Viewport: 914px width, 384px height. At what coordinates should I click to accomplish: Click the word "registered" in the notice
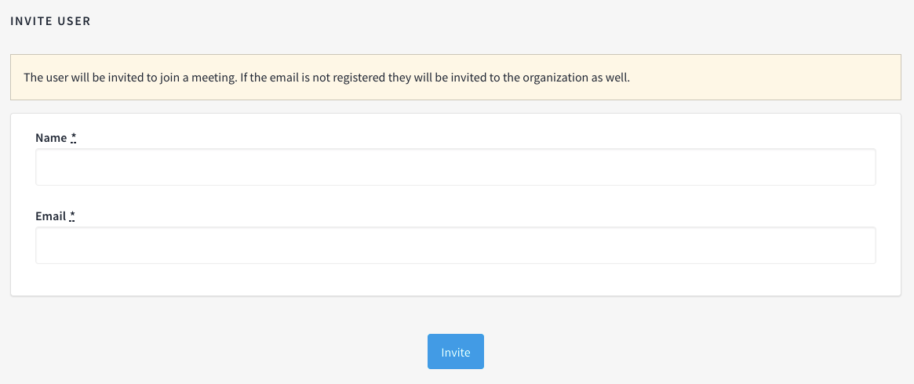click(359, 78)
